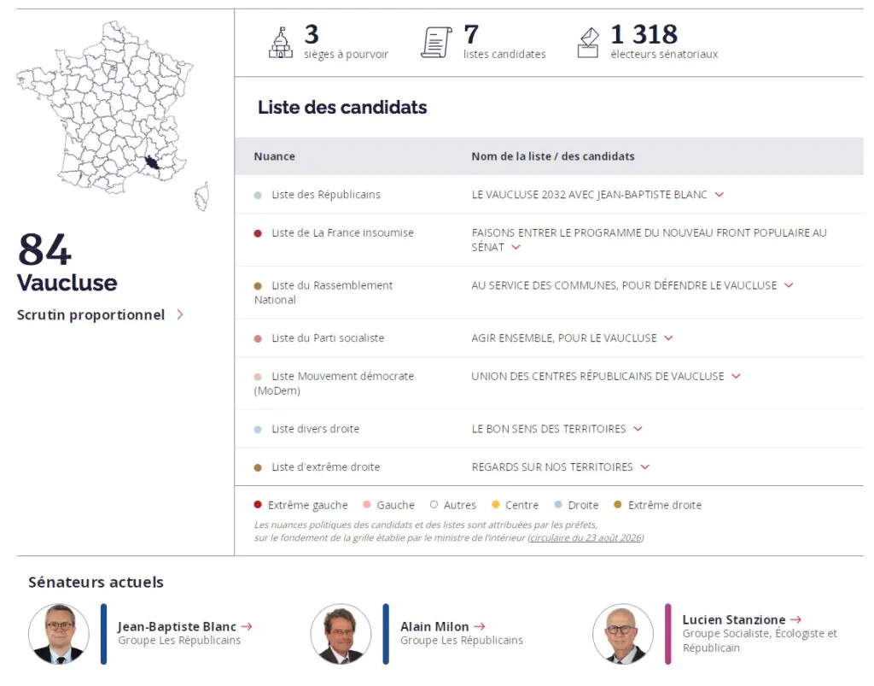Click the arrow next to Jean-Baptiste Blanc
874x686 pixels.
point(247,627)
